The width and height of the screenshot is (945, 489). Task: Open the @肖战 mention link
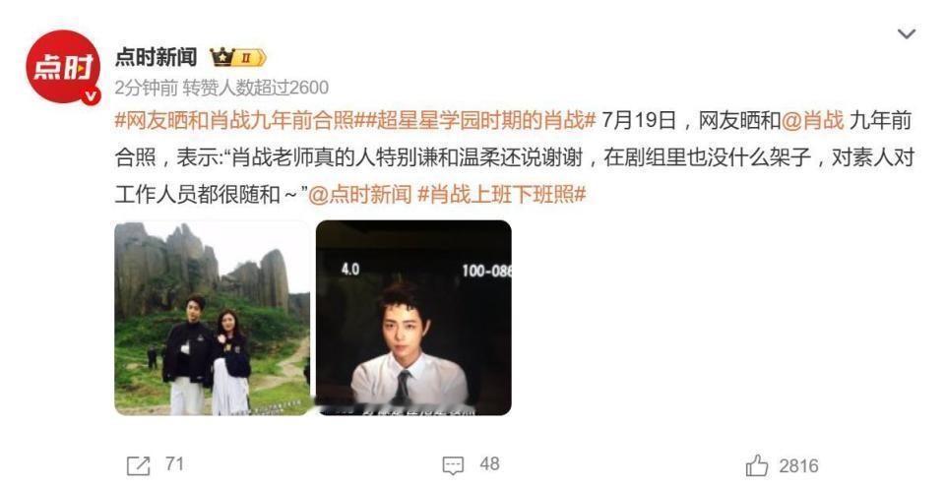(x=812, y=120)
